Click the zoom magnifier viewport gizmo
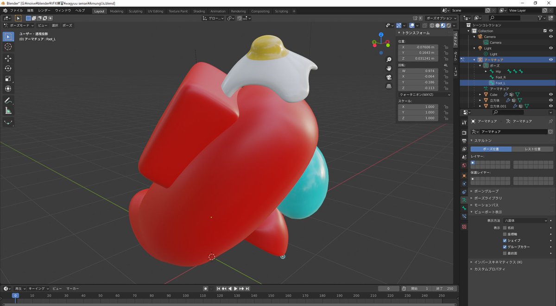This screenshot has width=556, height=306. click(x=389, y=60)
